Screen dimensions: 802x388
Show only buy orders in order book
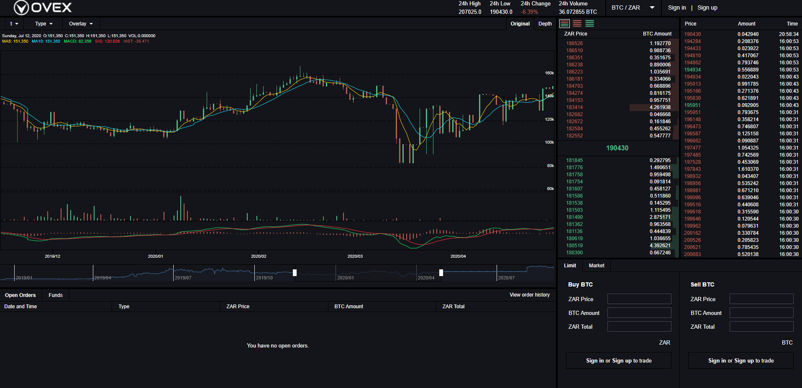click(589, 24)
